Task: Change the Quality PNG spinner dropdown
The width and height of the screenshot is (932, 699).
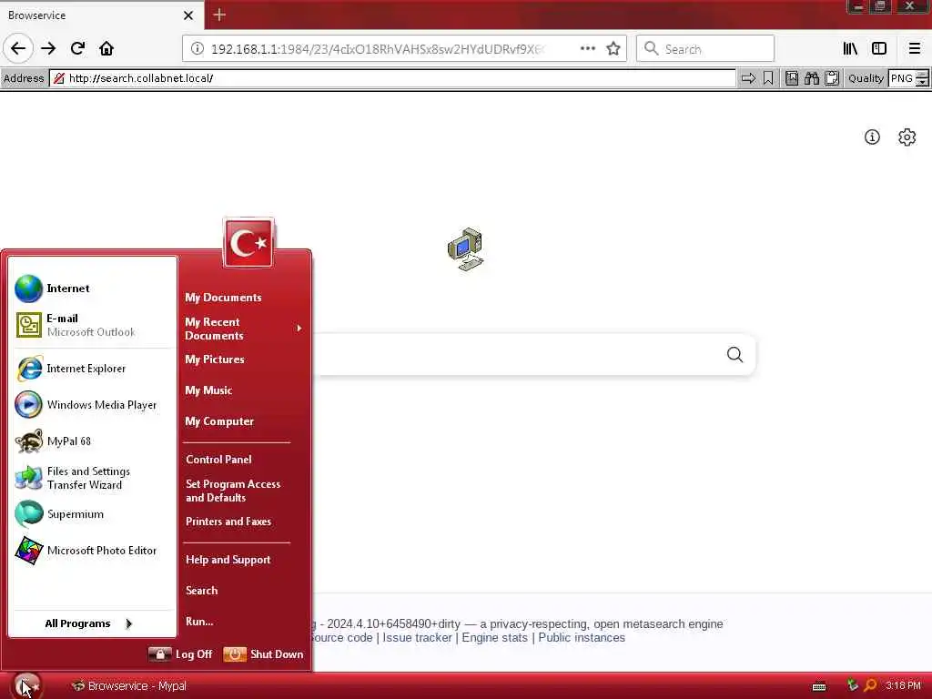Action: tap(922, 78)
